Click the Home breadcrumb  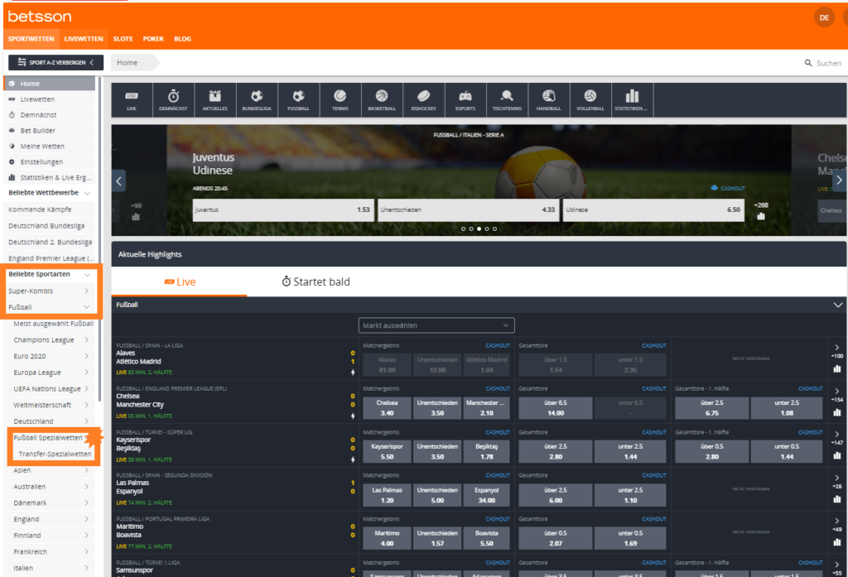(x=127, y=63)
